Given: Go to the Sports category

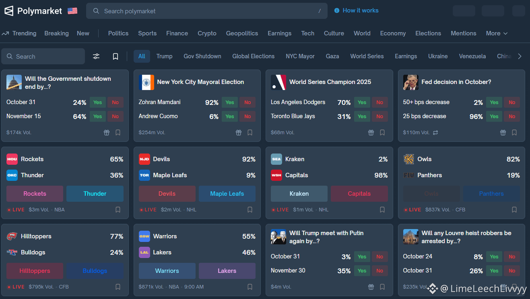Looking at the screenshot, I should tap(147, 33).
